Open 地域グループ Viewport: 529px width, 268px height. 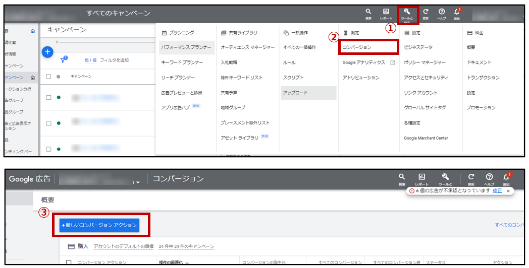tap(233, 108)
